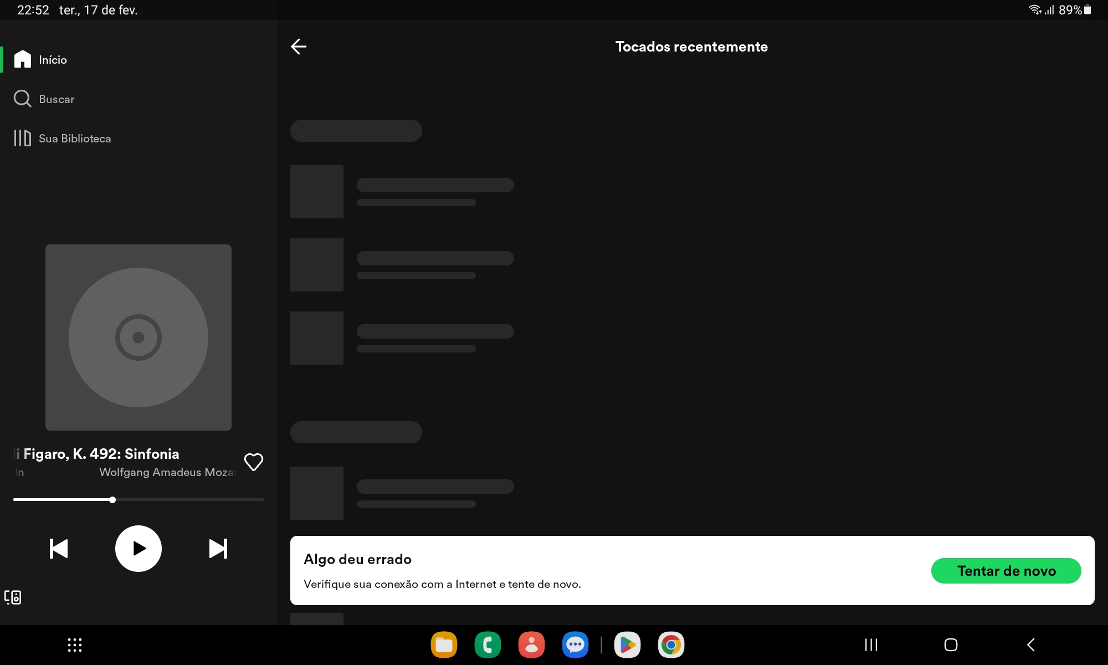
Task: Open the connect to device icon
Action: click(13, 597)
